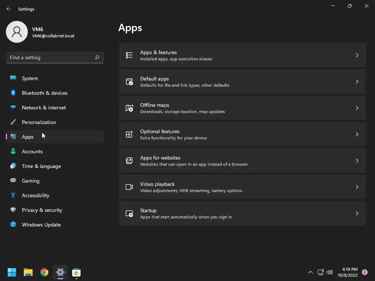This screenshot has height=281, width=375.
Task: Select Accounts in the sidebar
Action: tap(32, 151)
